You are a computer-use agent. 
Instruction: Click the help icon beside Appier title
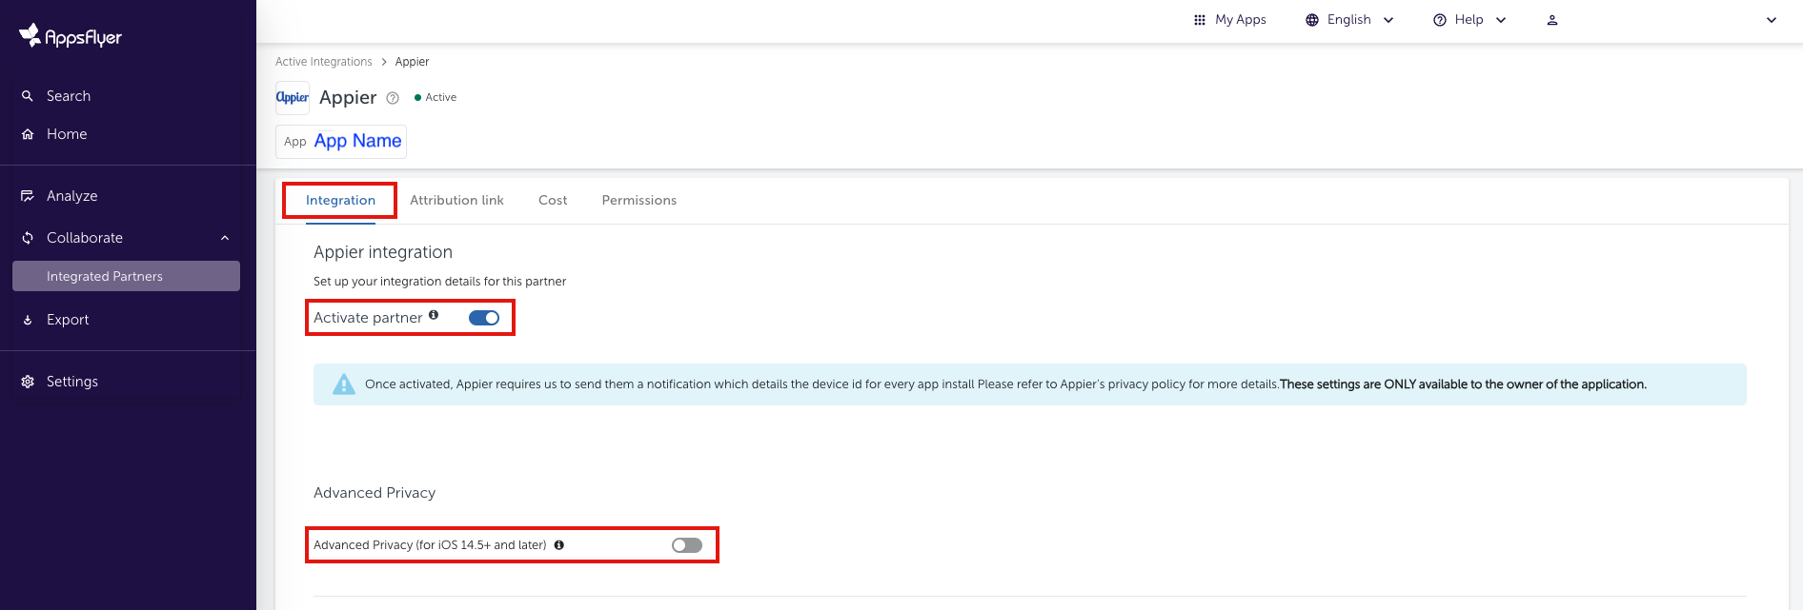393,98
